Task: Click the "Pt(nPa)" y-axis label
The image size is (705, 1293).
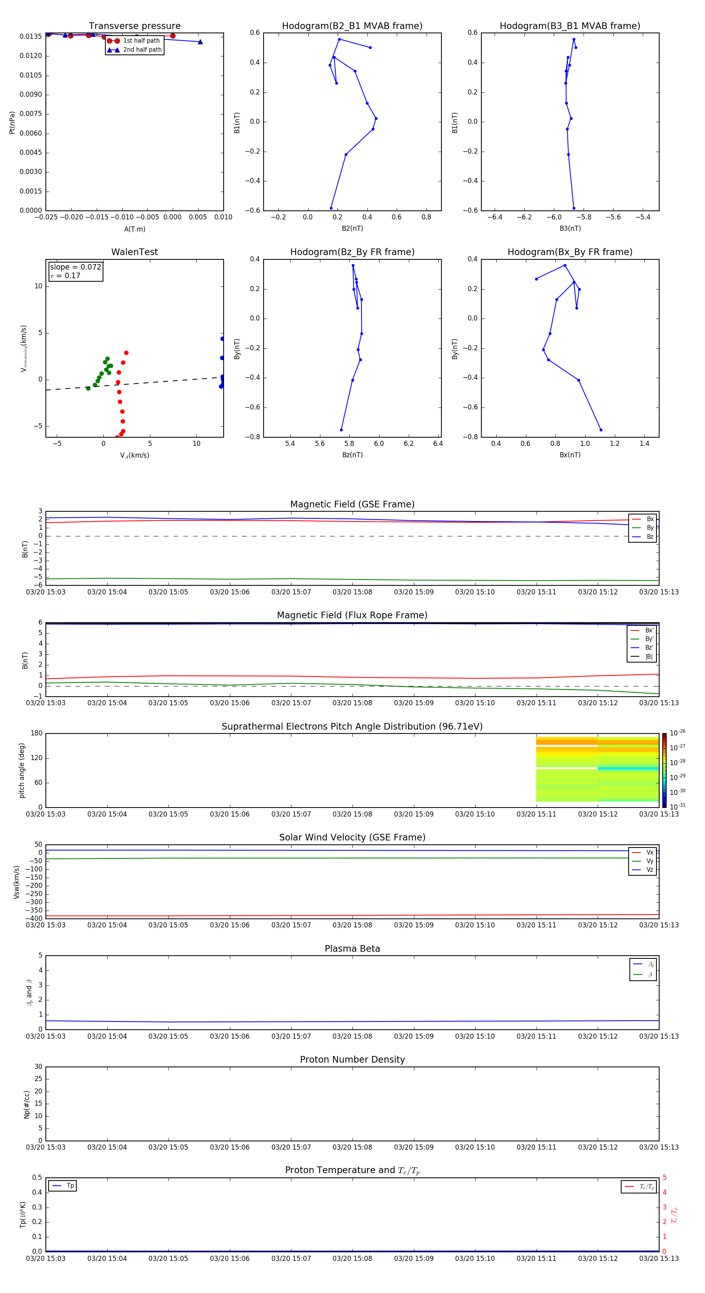Action: coord(12,123)
